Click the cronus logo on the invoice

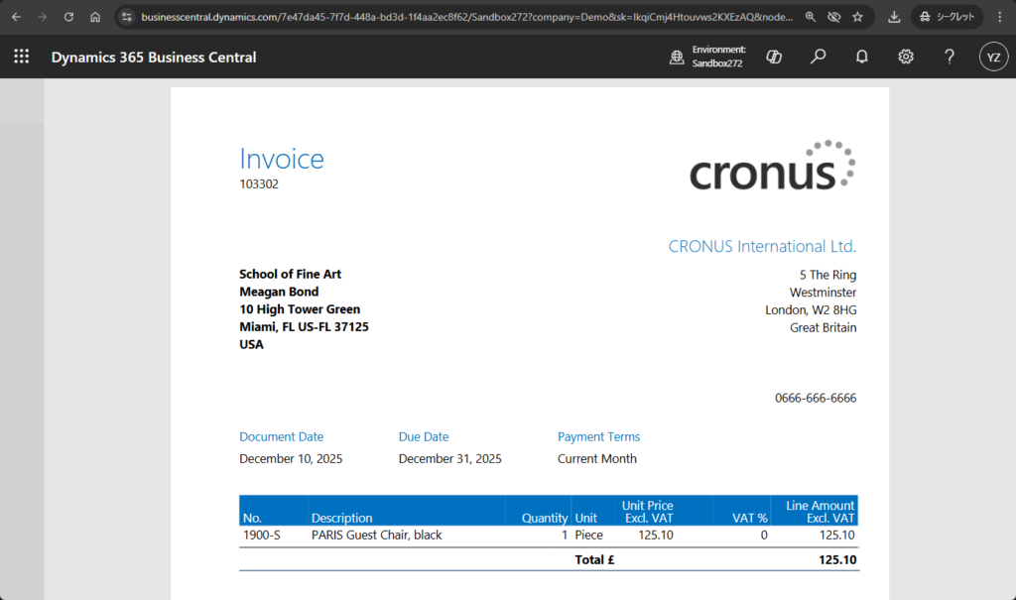tap(772, 166)
